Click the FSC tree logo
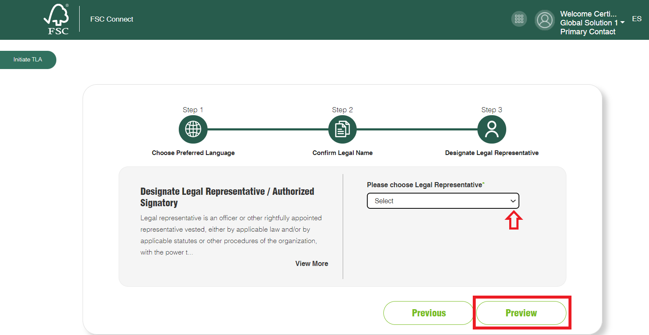 [x=57, y=19]
